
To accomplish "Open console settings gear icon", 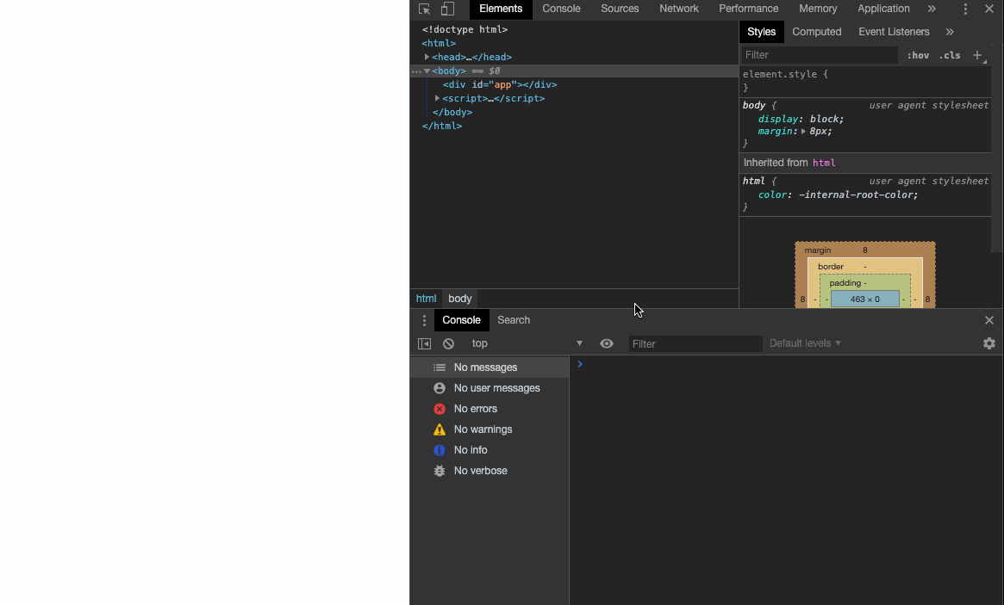I will (x=988, y=343).
